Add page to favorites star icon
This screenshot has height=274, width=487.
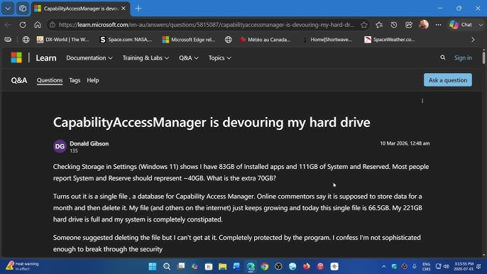pyautogui.click(x=364, y=25)
